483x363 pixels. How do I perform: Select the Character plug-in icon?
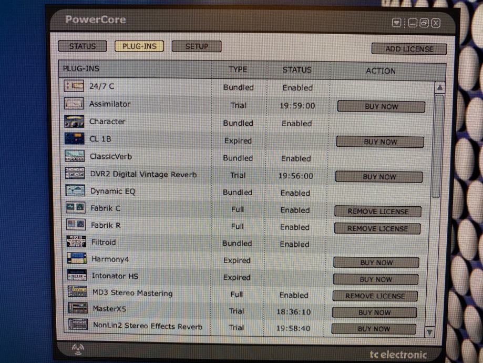click(x=74, y=122)
